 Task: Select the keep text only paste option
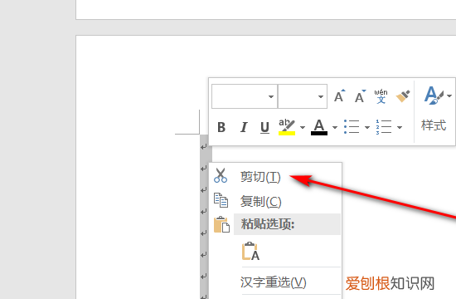[250, 251]
